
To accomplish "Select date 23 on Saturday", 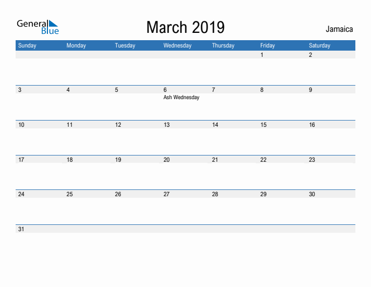I will tap(312, 160).
